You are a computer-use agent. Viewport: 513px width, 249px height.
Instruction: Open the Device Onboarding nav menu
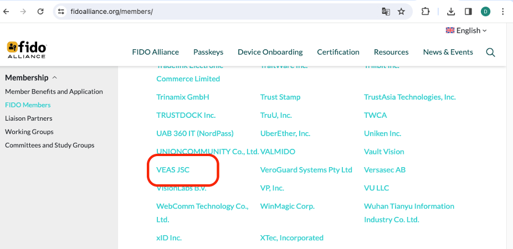point(270,52)
